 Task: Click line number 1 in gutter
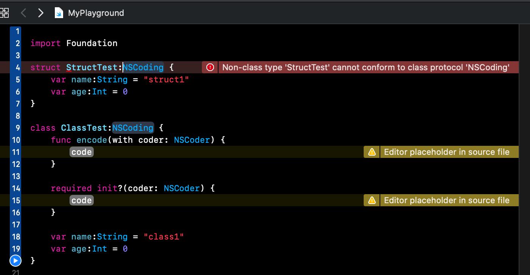coord(18,31)
